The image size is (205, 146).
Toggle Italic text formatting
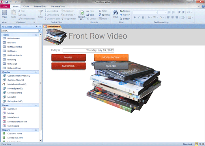pyautogui.click(x=139, y=17)
